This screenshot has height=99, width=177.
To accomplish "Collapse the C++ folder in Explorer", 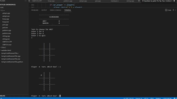I will point(3,10).
